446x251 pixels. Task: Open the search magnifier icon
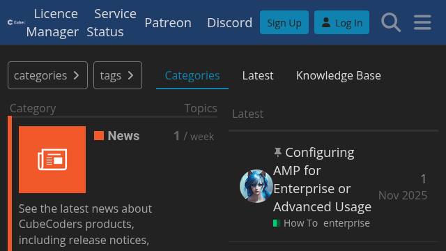click(391, 22)
